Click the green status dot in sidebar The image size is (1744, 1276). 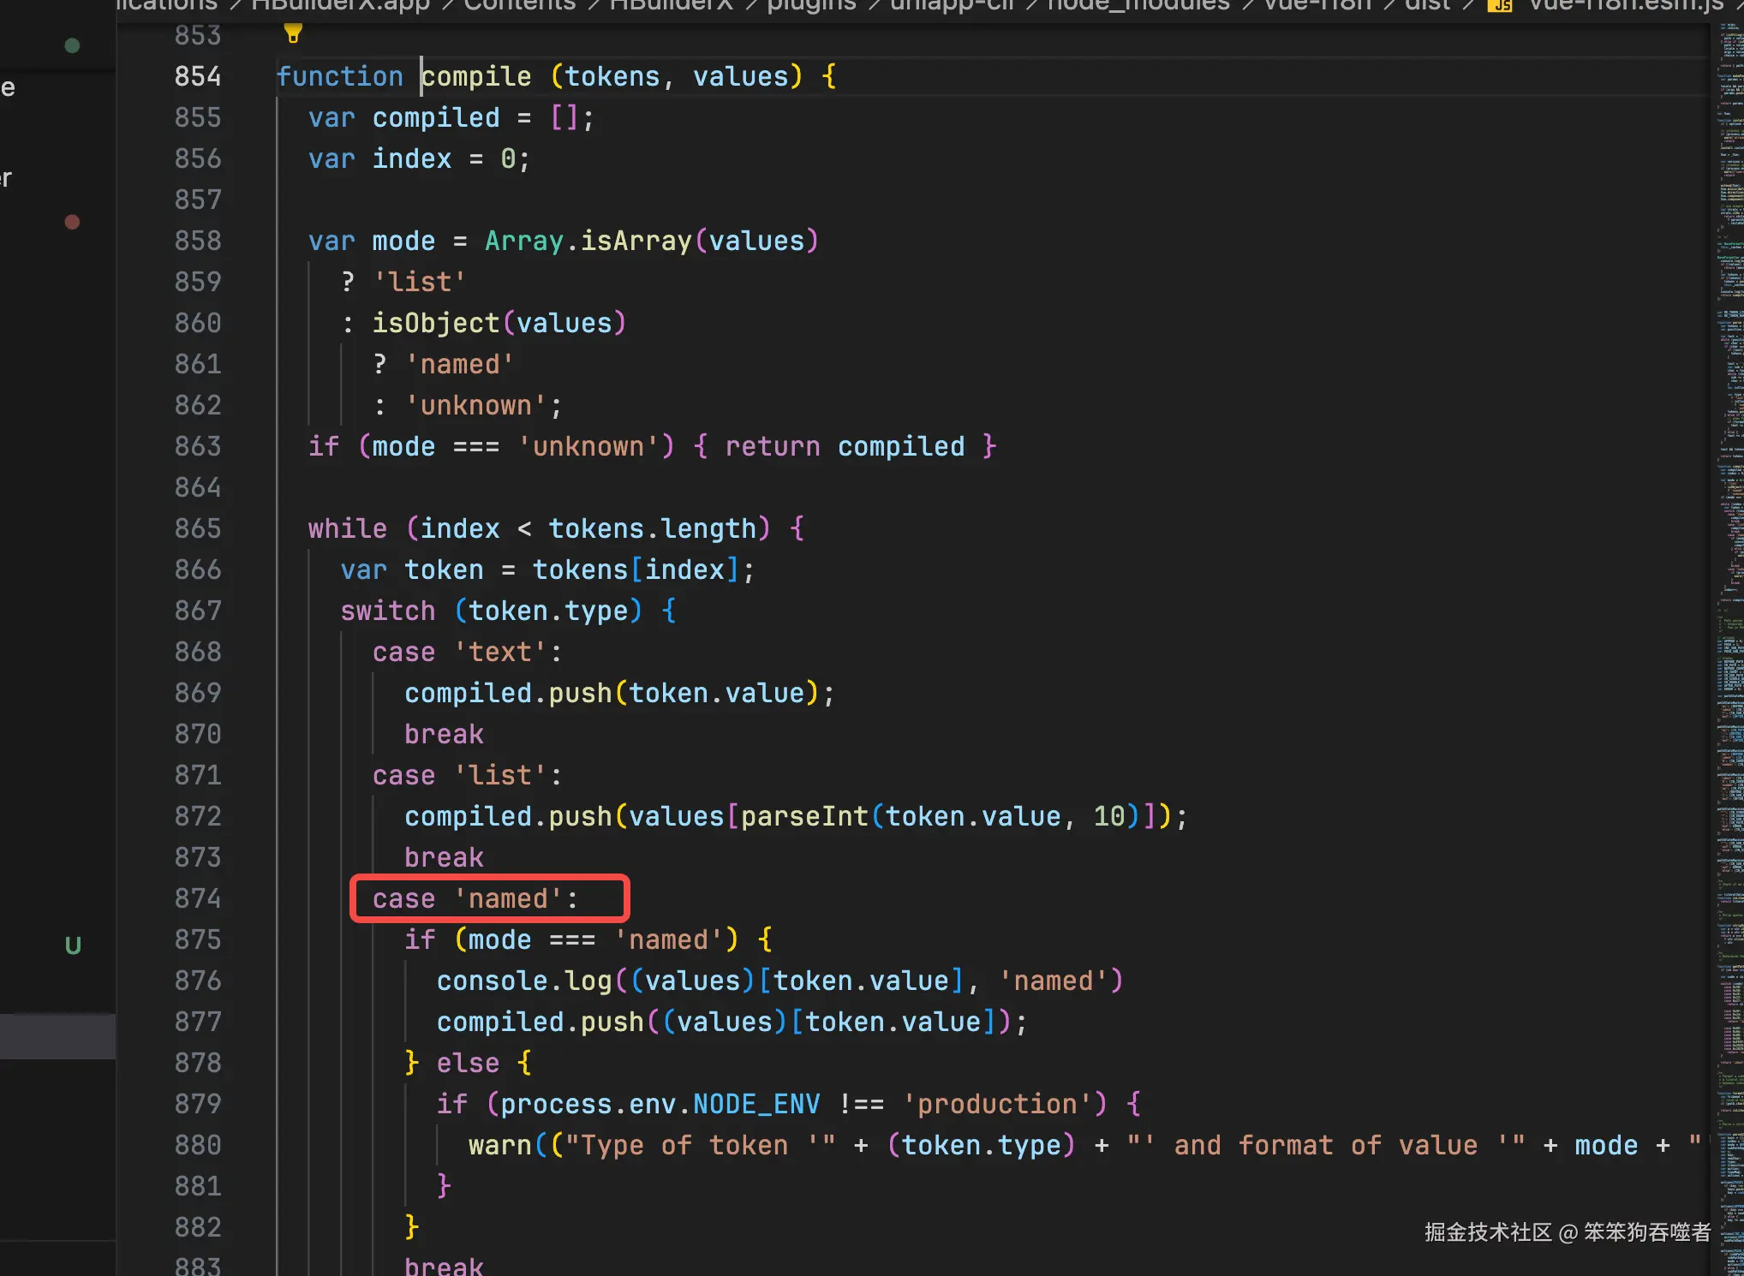[x=73, y=45]
